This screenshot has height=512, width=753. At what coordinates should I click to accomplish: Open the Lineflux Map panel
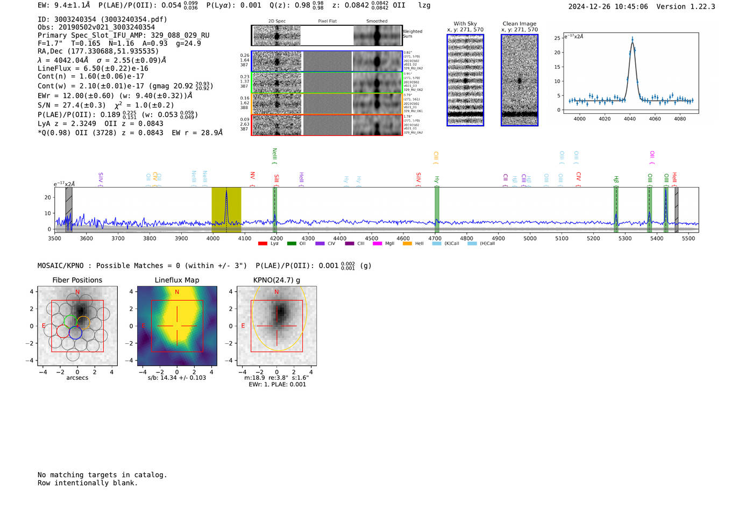pos(177,326)
